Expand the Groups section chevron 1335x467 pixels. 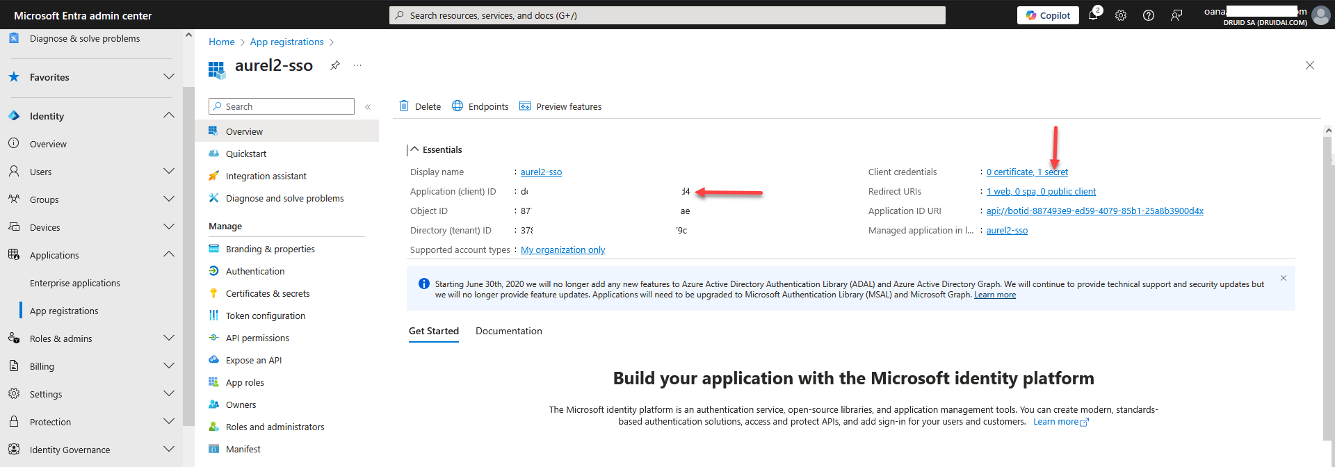(x=168, y=199)
